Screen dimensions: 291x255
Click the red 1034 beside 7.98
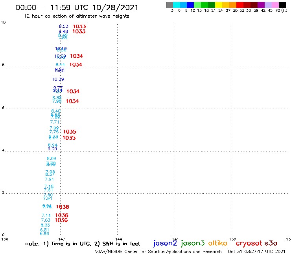click(x=73, y=101)
